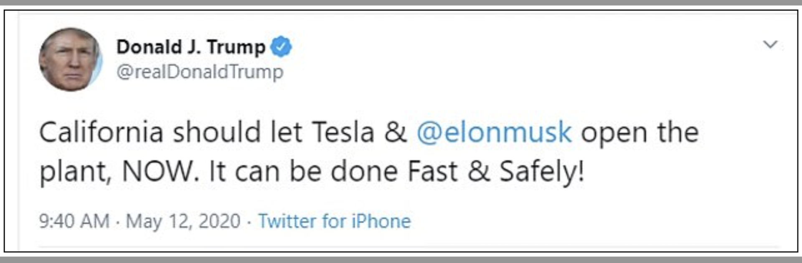The image size is (802, 263).
Task: Click the word California in the tweet
Action: click(101, 133)
